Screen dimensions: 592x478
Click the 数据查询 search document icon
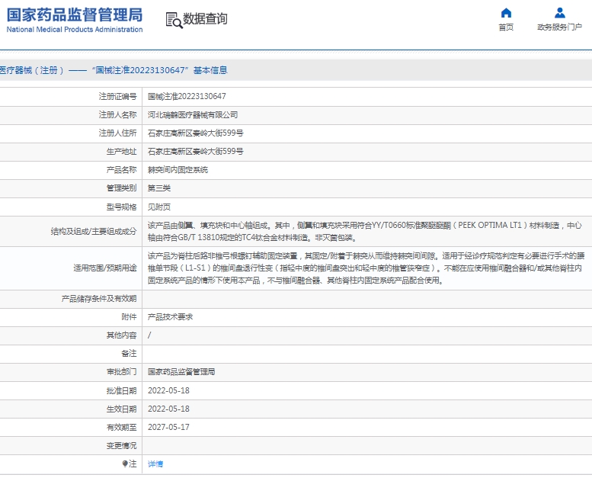(174, 20)
